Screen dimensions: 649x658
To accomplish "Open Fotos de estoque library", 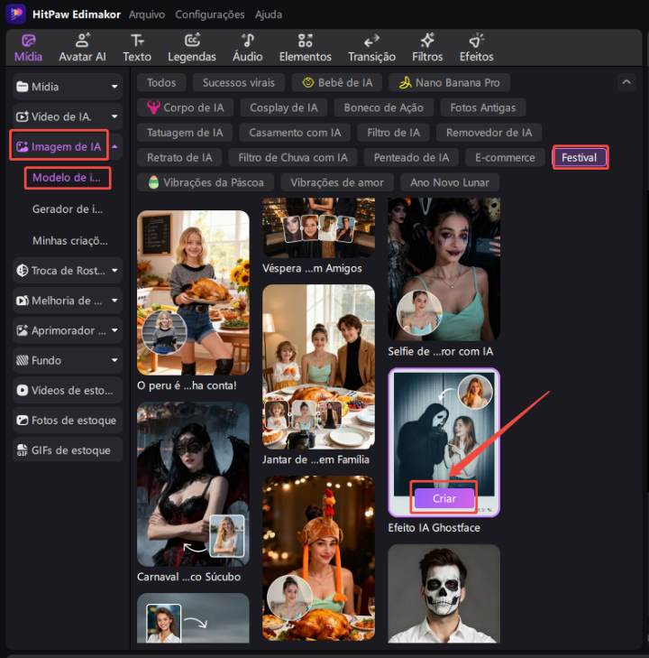I will (x=68, y=421).
